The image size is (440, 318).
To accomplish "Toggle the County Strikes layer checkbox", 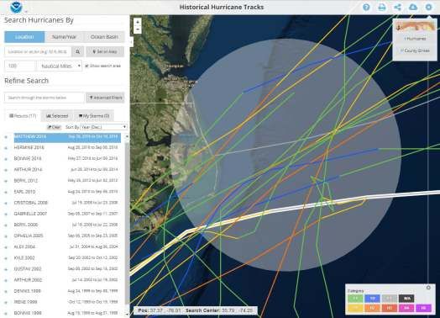I will (402, 50).
